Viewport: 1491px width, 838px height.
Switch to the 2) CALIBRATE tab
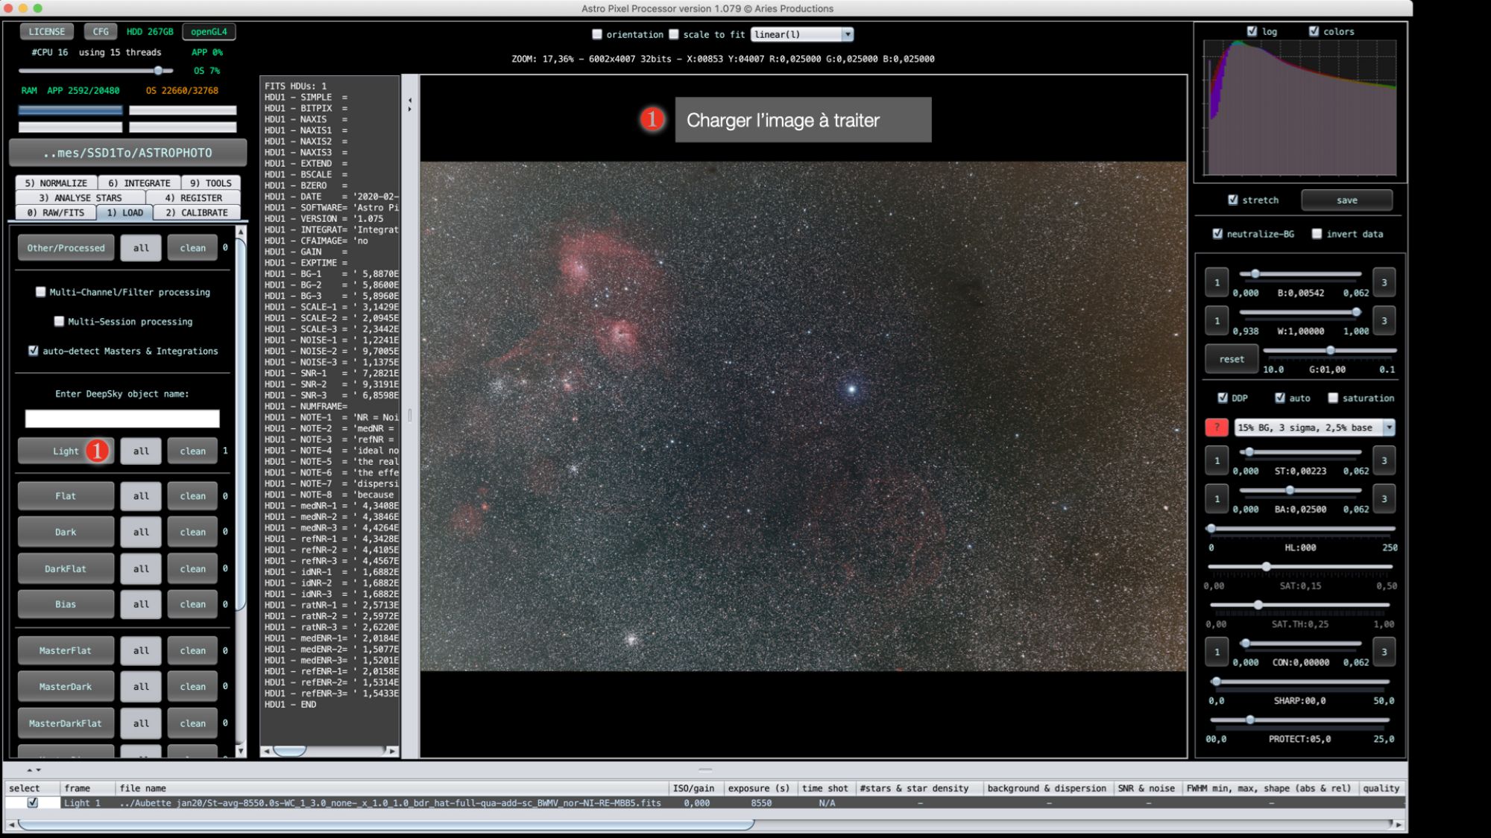[x=197, y=212]
